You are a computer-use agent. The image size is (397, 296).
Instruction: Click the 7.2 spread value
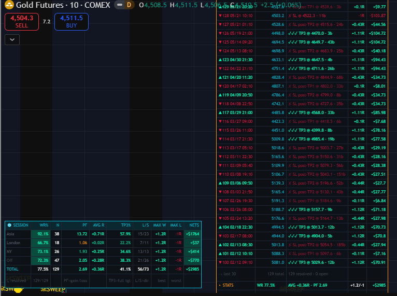(47, 22)
